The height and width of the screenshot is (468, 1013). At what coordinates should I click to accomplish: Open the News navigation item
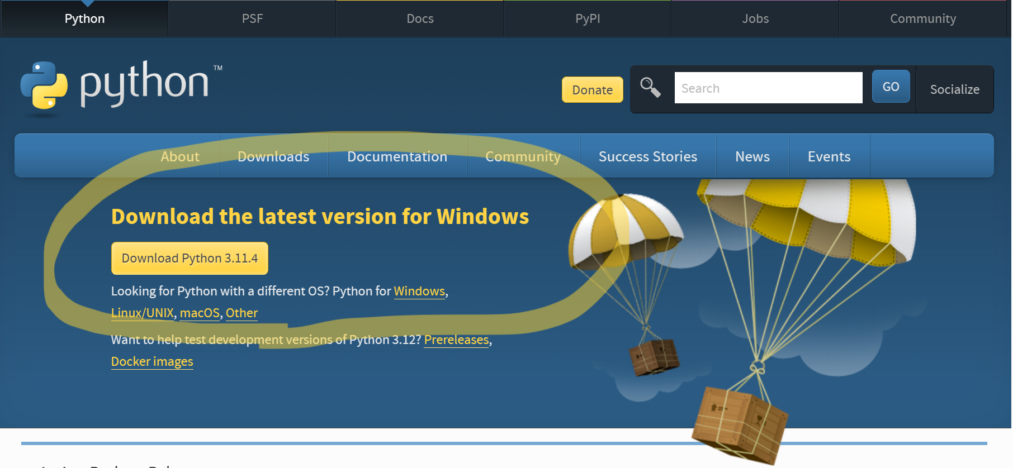(x=752, y=156)
